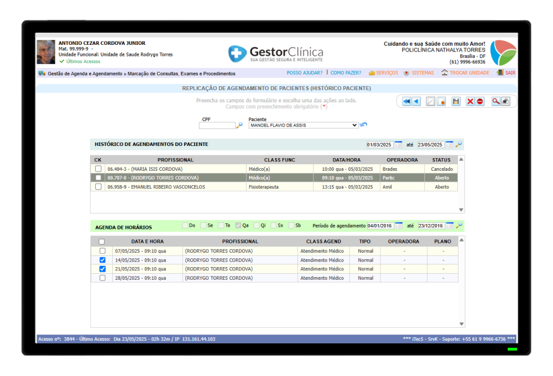Open the Paciente dropdown list

303,125
